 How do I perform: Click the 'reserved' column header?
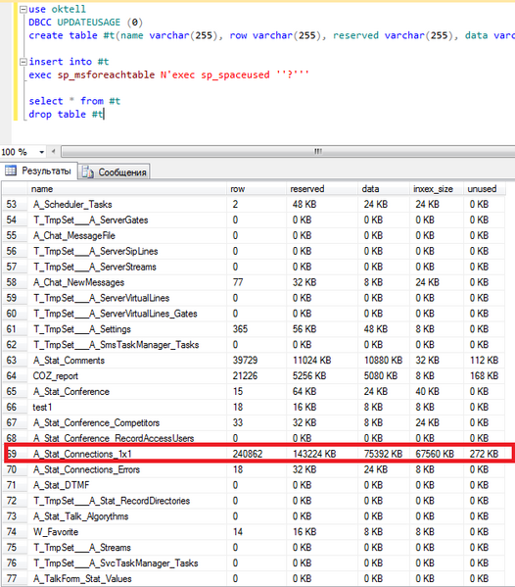point(322,189)
